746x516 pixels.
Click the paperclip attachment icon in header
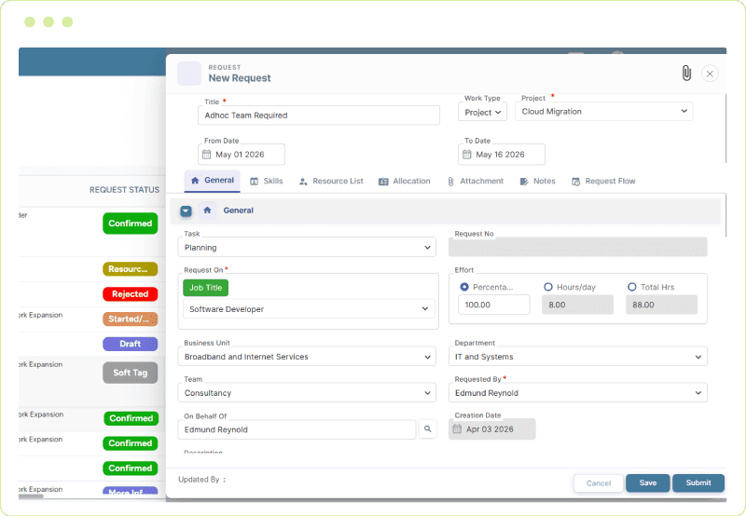686,74
